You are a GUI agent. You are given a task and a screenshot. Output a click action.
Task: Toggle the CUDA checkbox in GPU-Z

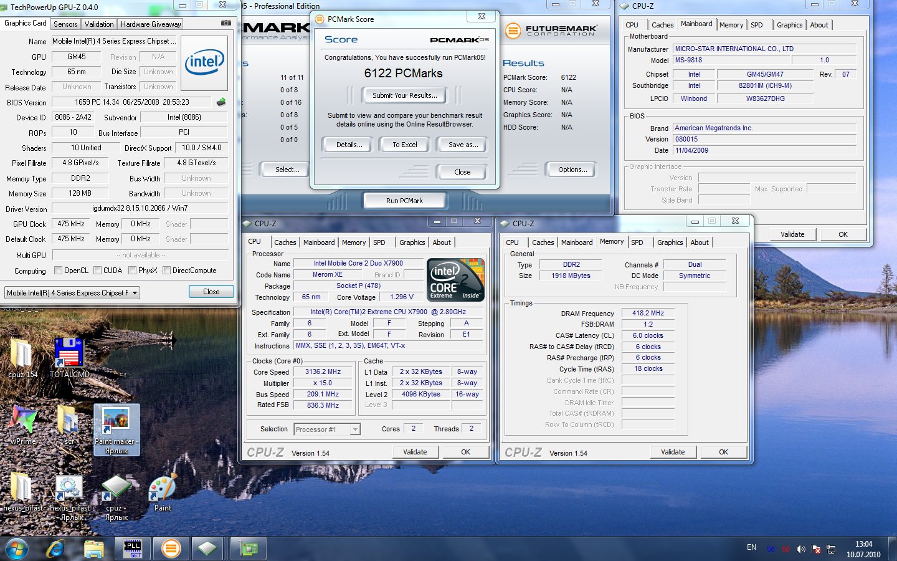(x=97, y=271)
